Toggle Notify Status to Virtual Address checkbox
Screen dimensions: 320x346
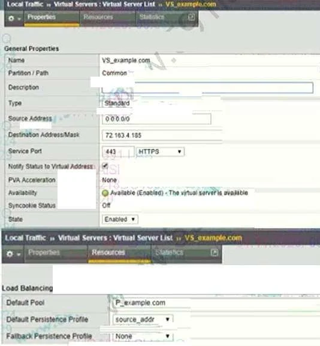click(x=105, y=166)
